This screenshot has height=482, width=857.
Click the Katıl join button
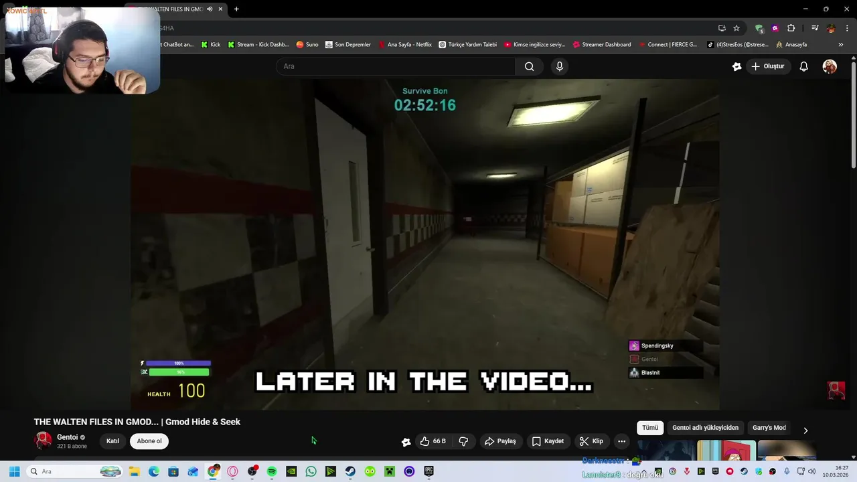click(112, 441)
